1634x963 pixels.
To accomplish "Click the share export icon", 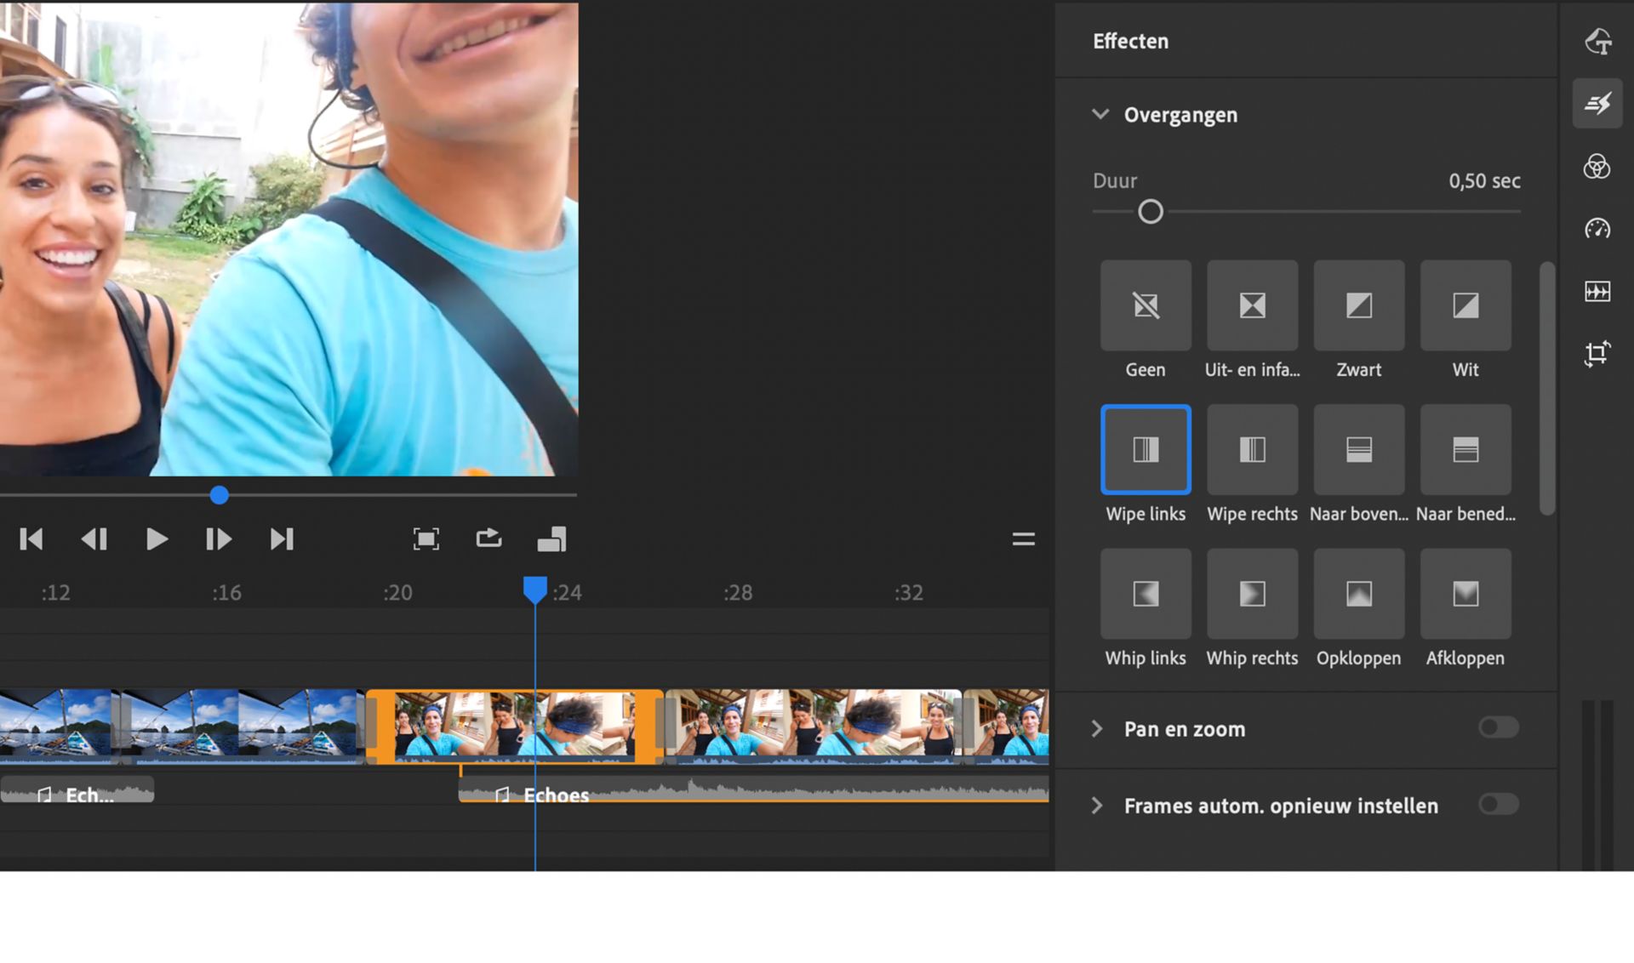I will coord(488,538).
